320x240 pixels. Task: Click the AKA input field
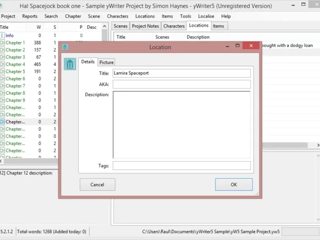tap(182, 84)
